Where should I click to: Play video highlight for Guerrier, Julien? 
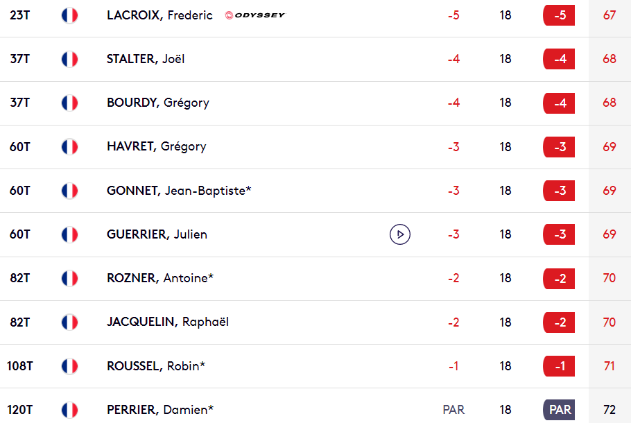point(399,234)
